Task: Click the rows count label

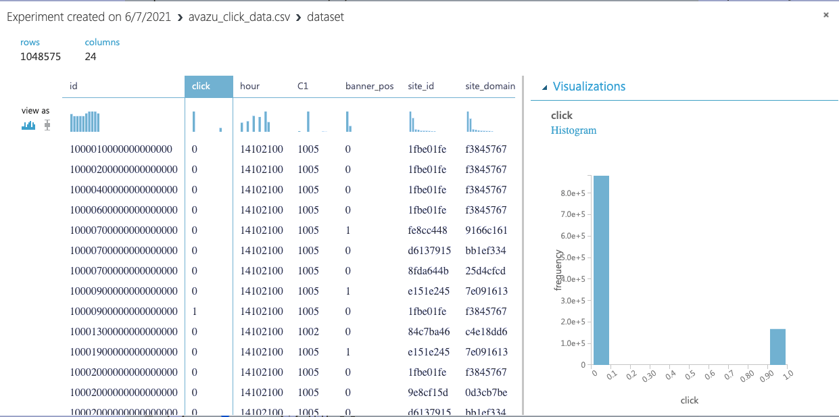Action: 30,42
